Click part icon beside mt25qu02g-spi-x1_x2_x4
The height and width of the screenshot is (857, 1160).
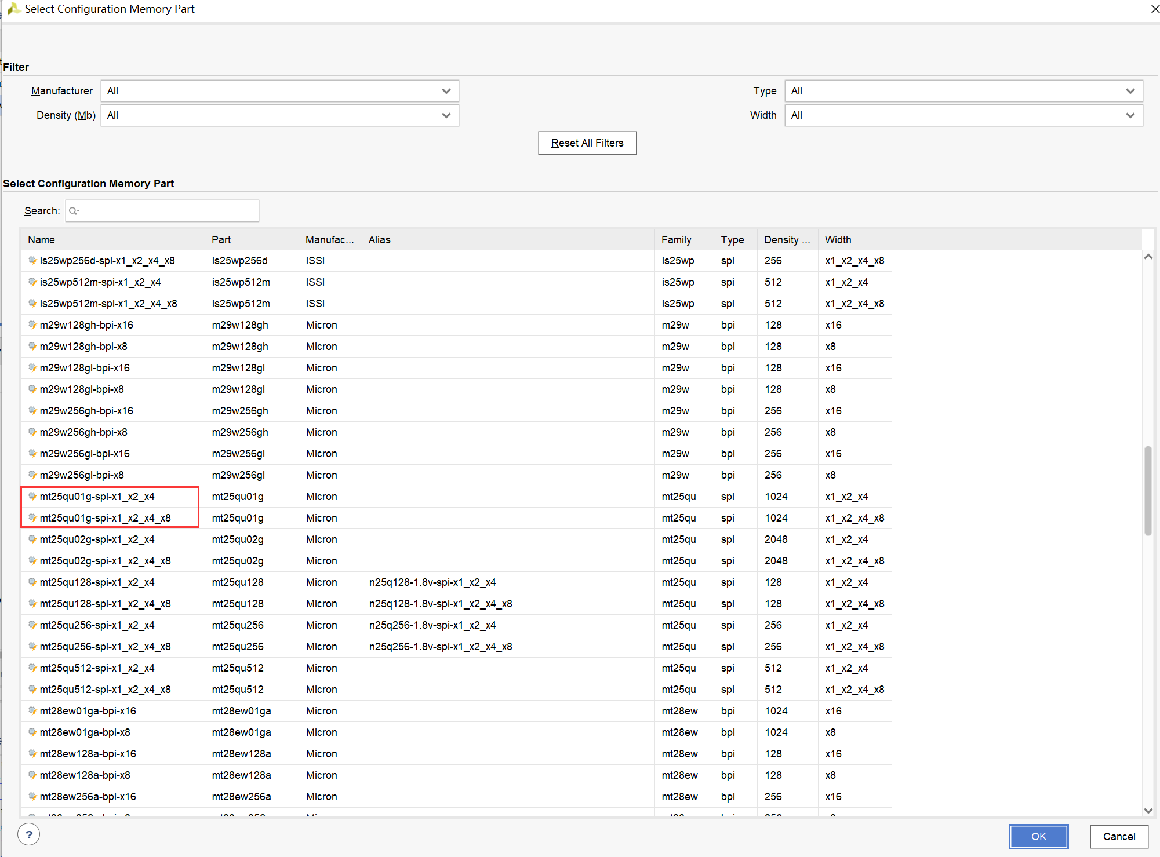click(32, 539)
